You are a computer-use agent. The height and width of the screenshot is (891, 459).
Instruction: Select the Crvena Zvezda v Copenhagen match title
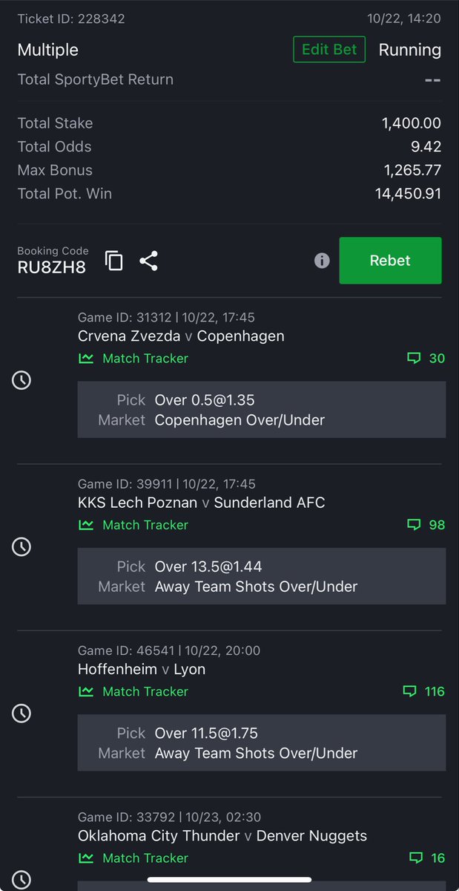[x=181, y=336]
